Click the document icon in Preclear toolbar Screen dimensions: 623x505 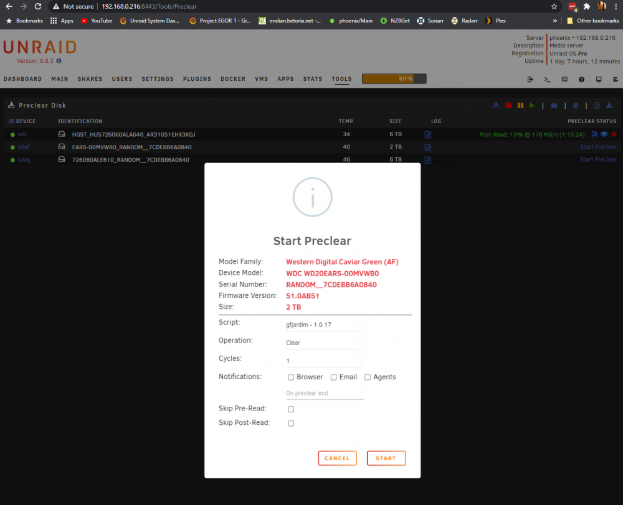[x=597, y=106]
